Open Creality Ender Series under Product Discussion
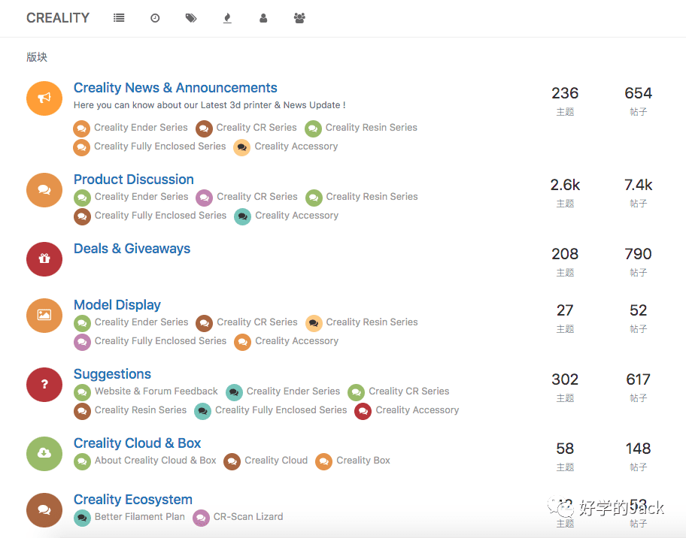 click(x=141, y=197)
